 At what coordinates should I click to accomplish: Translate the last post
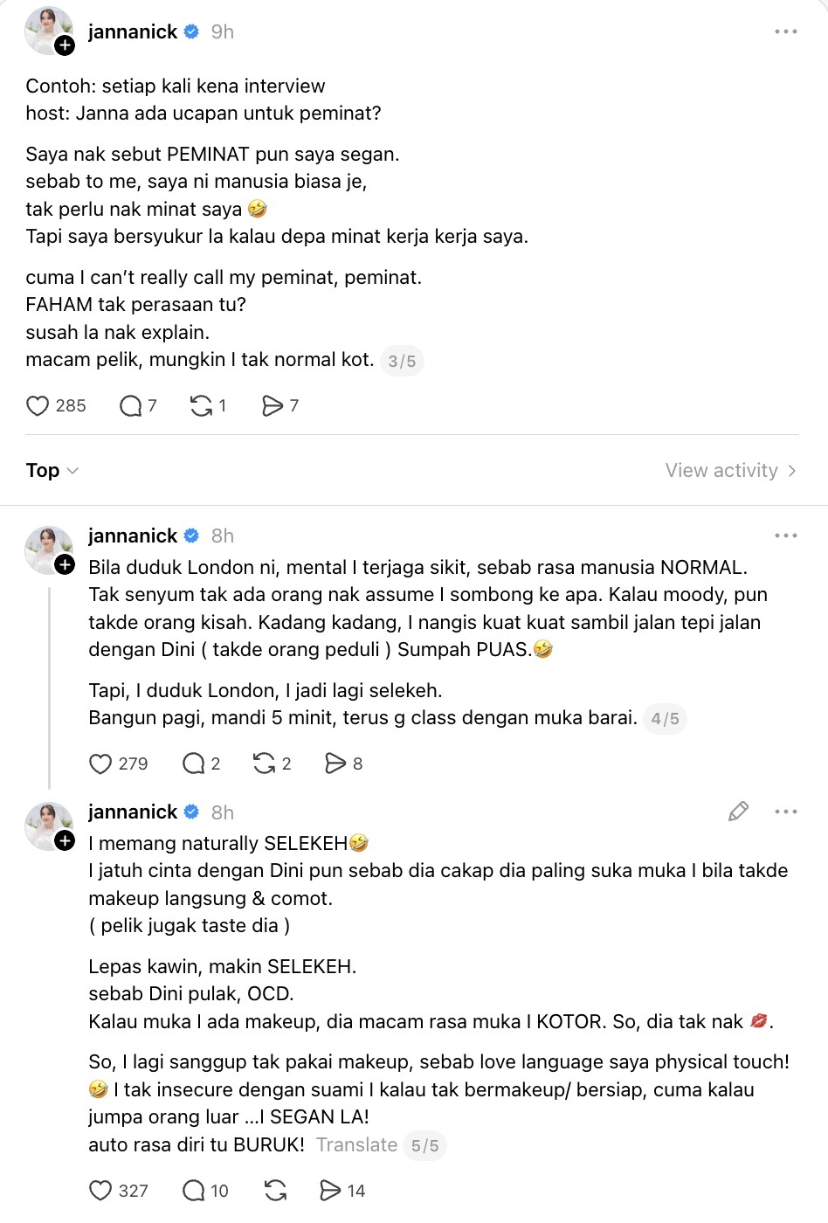[x=356, y=1144]
